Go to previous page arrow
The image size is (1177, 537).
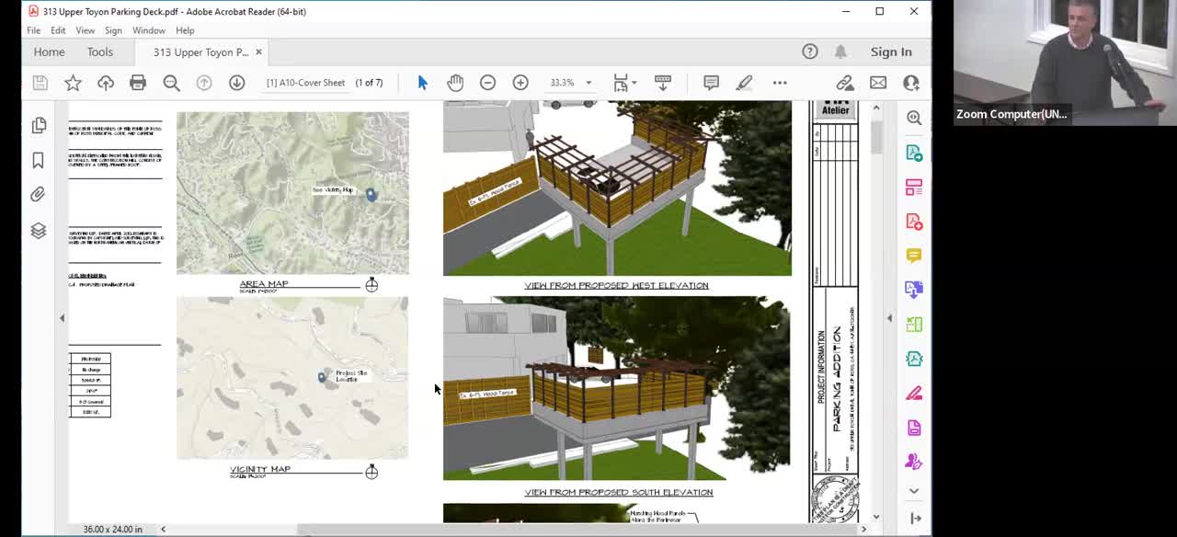204,83
